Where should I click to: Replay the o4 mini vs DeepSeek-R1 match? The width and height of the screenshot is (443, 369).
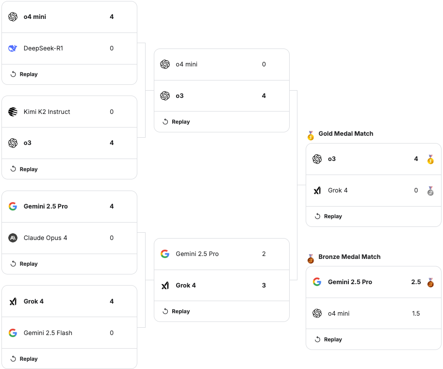pos(24,74)
